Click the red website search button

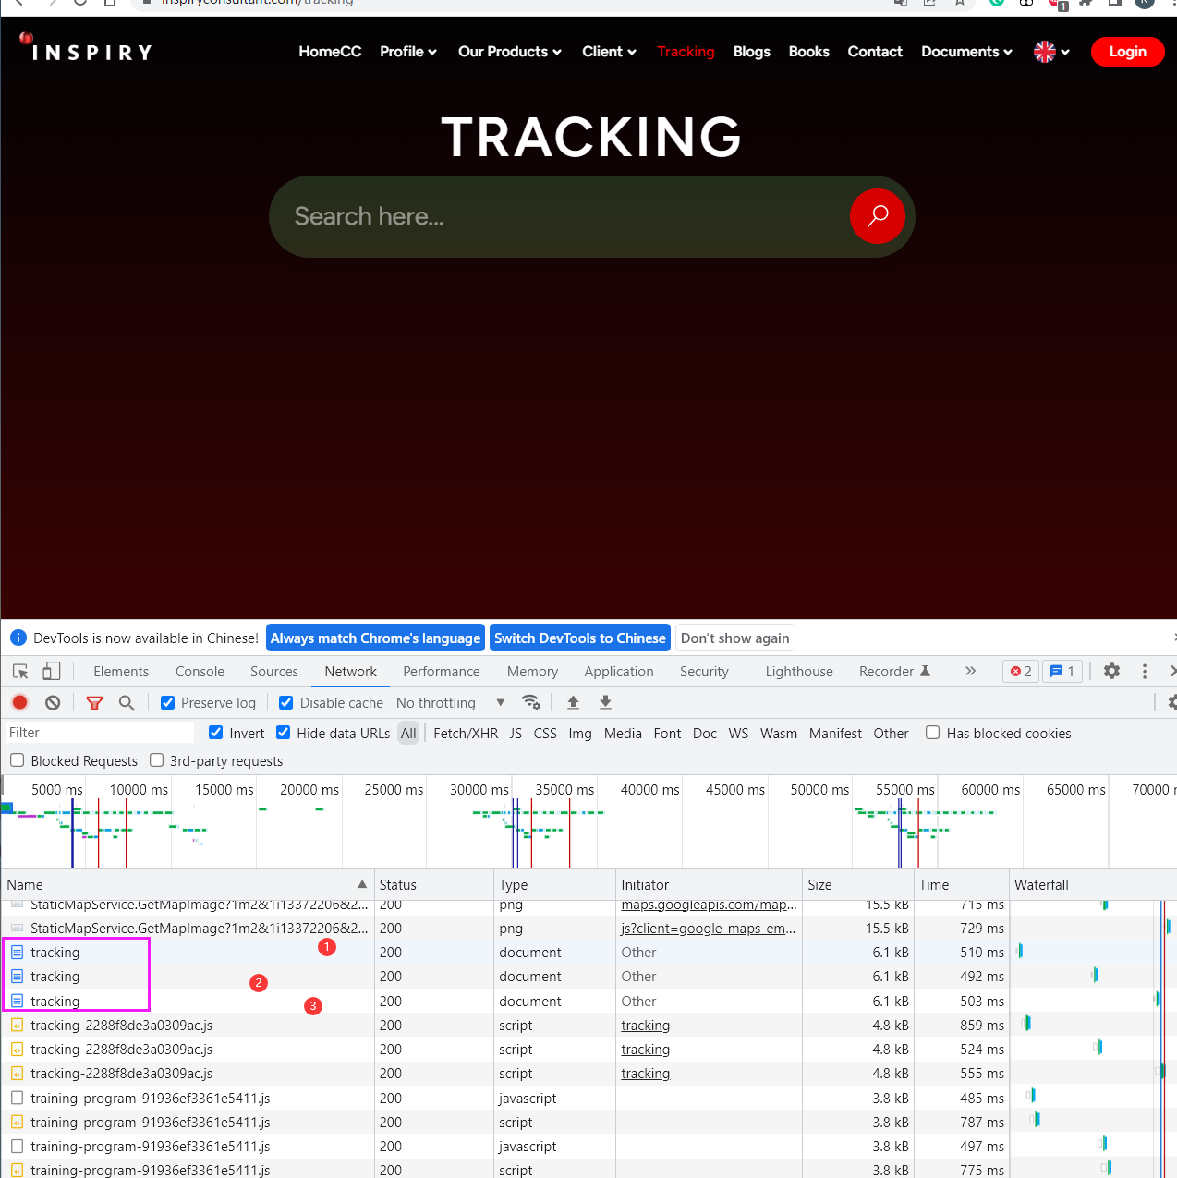click(x=877, y=216)
